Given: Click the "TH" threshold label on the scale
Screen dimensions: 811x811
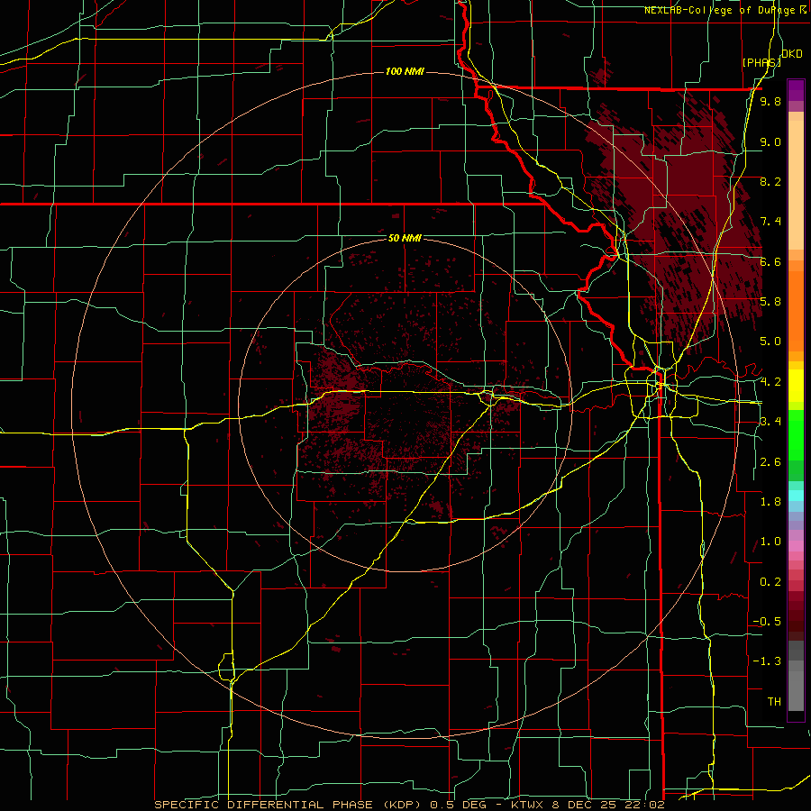Looking at the screenshot, I should (x=774, y=702).
